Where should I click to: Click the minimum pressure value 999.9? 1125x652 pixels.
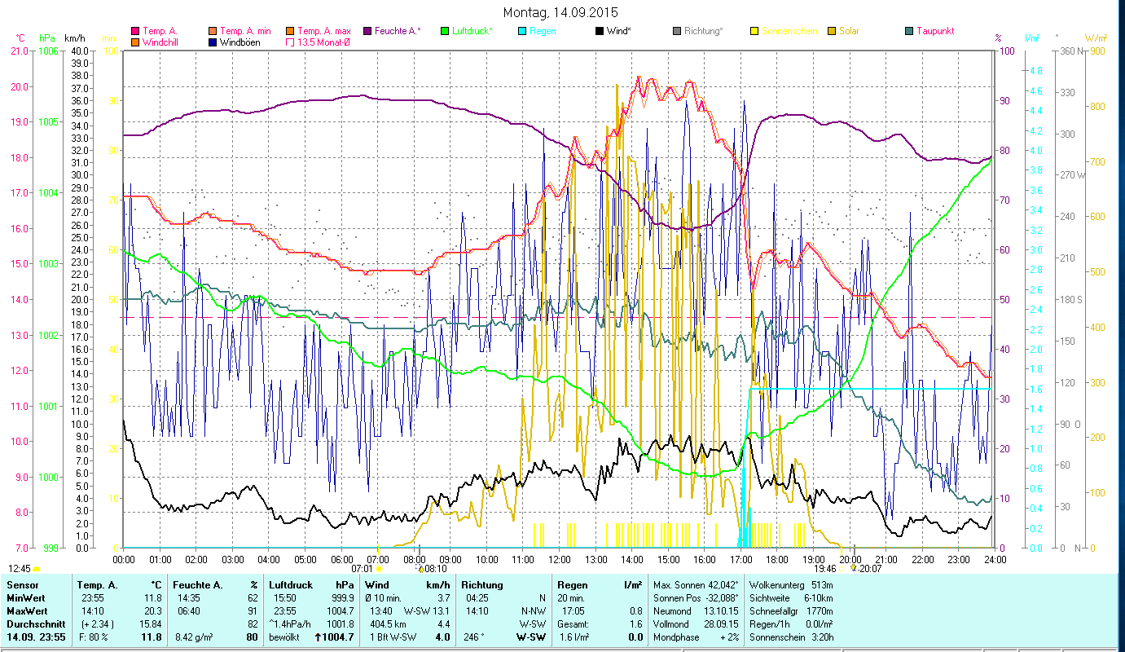343,597
